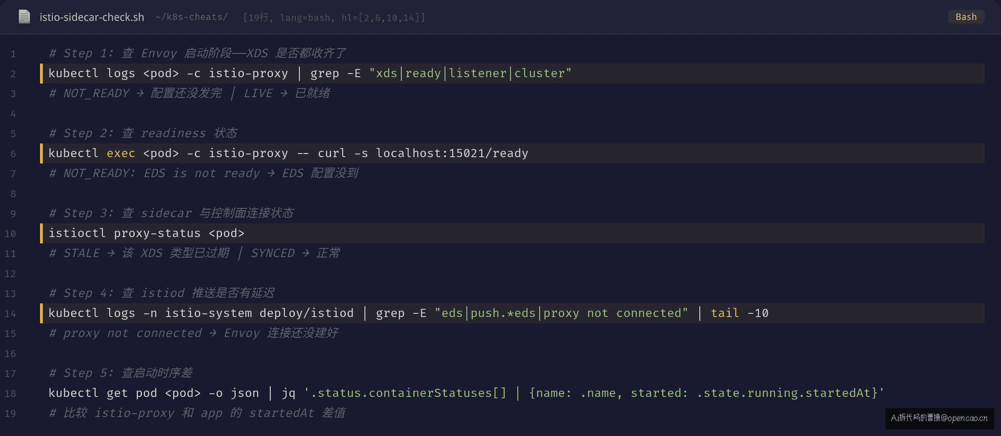Click the STALE → SYNCED comment line
Screen dimensions: 1001x436
[x=194, y=253]
